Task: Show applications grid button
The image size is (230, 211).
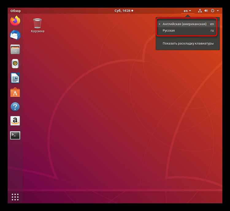Action: tap(15, 197)
